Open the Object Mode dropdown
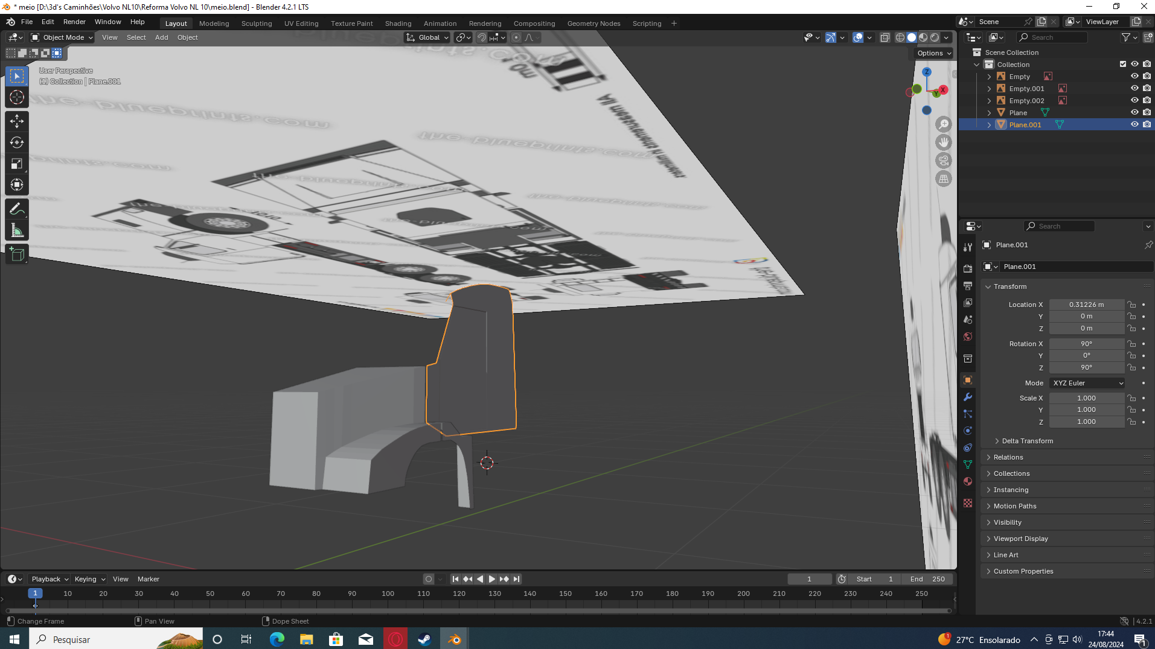 tap(62, 37)
